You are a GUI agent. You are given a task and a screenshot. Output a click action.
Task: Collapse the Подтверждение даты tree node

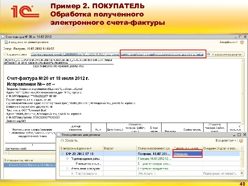68,159
